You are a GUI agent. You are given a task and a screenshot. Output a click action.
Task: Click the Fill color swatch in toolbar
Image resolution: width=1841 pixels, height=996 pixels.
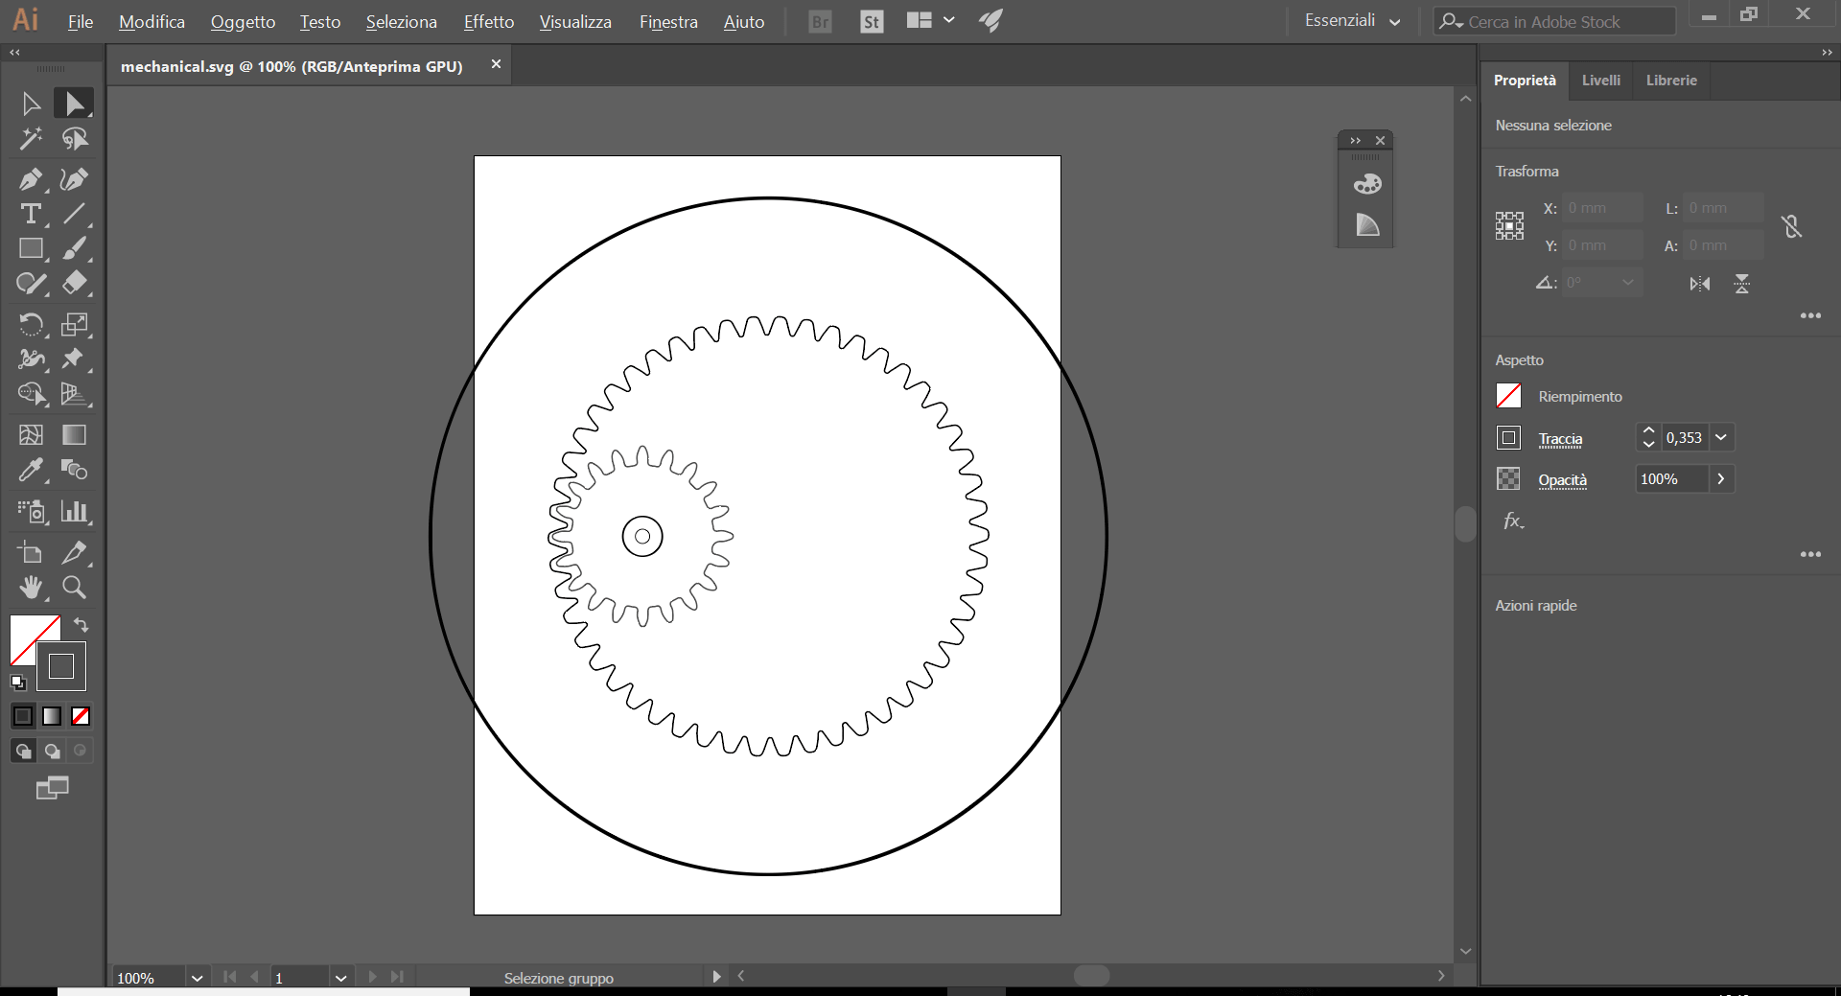click(x=29, y=634)
